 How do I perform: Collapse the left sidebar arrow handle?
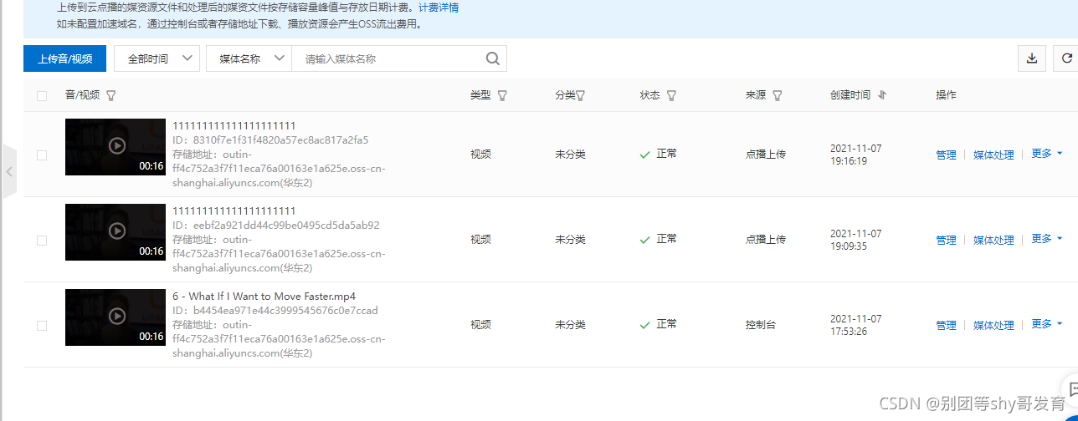click(9, 171)
